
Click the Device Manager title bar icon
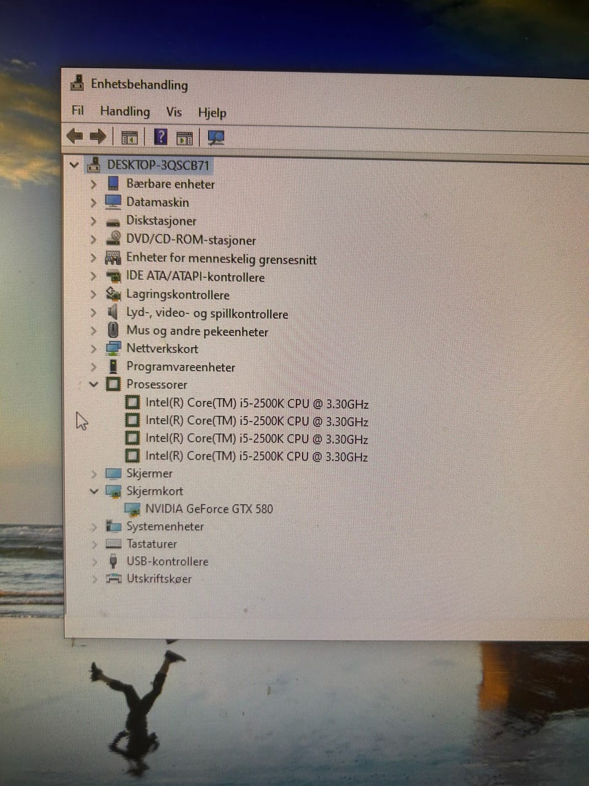(x=77, y=83)
